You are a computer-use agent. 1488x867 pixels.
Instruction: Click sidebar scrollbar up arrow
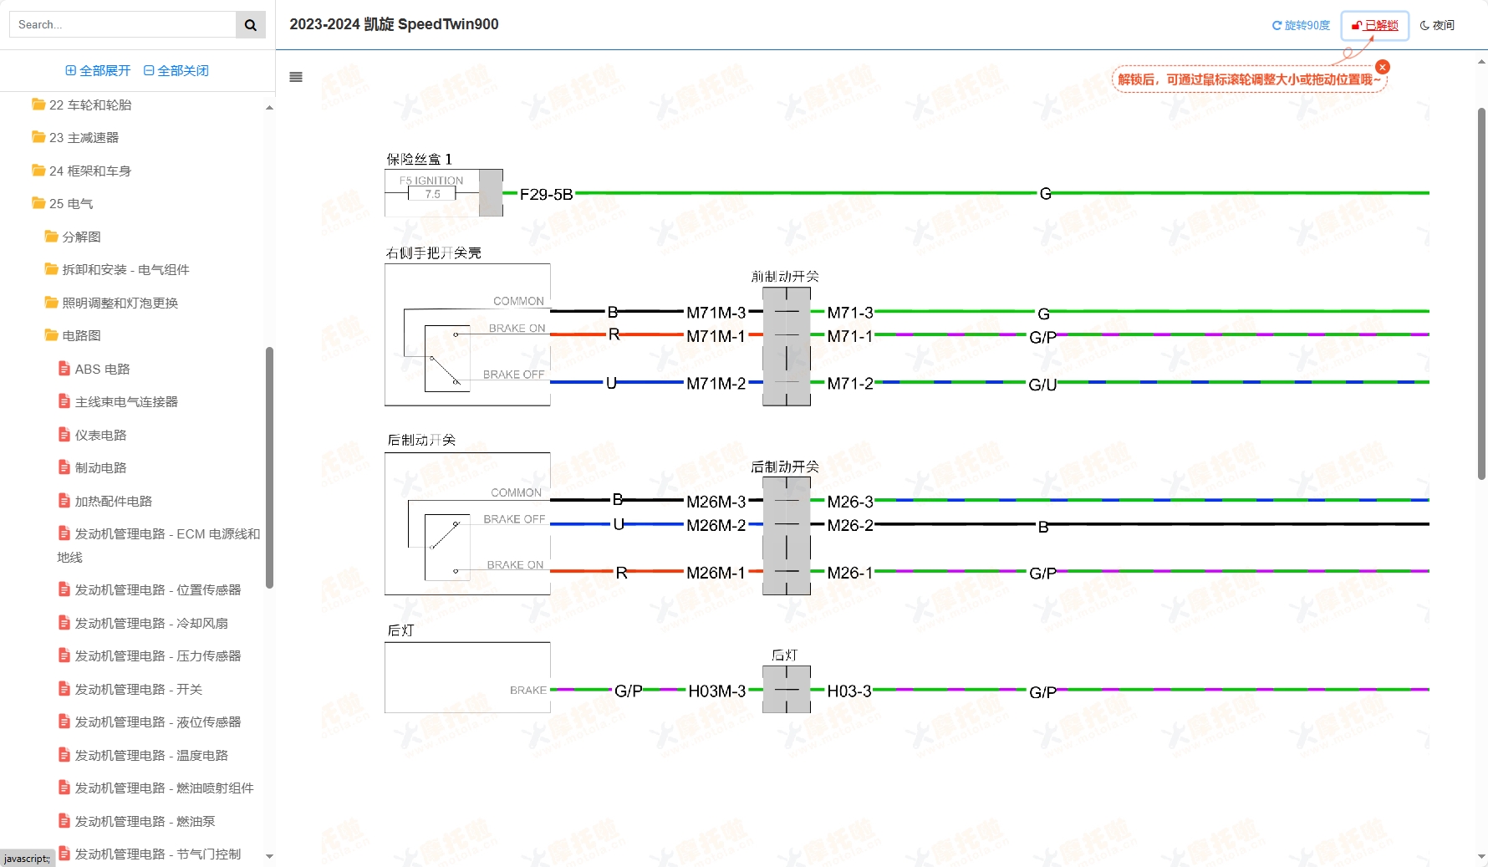(x=269, y=108)
